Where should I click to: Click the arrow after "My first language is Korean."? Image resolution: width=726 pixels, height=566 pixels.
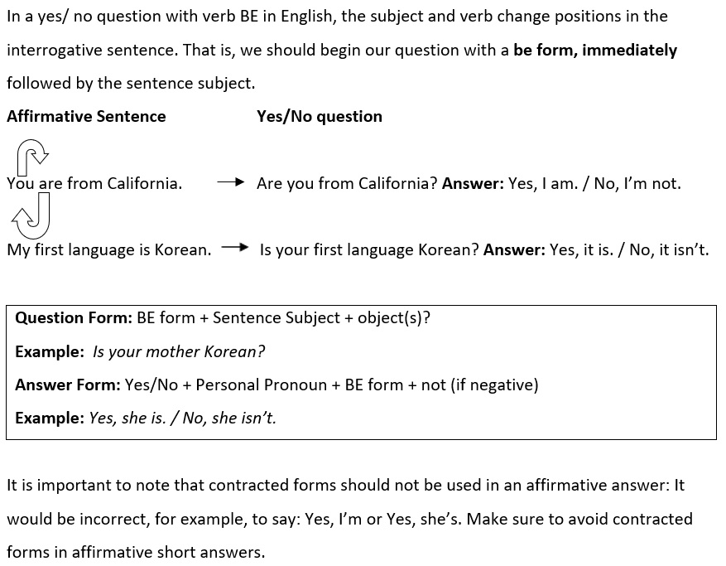[x=235, y=247]
